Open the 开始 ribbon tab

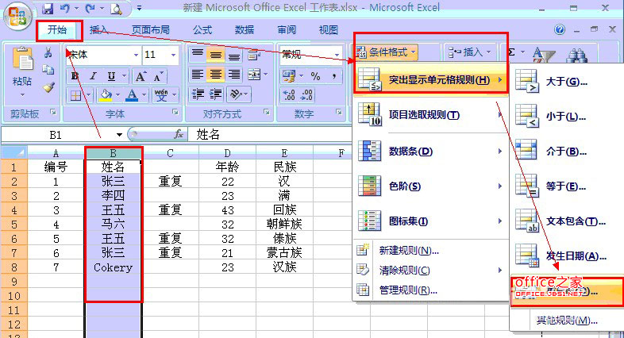[57, 30]
